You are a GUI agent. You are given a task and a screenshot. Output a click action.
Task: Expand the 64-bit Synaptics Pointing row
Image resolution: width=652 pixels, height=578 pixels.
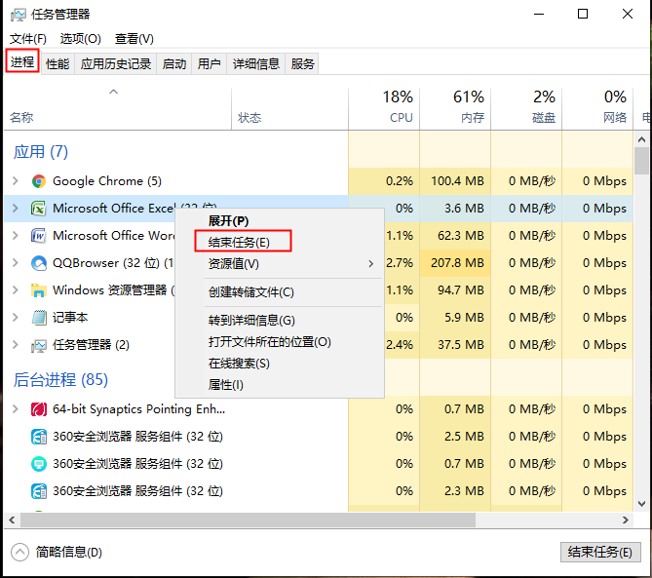click(16, 409)
